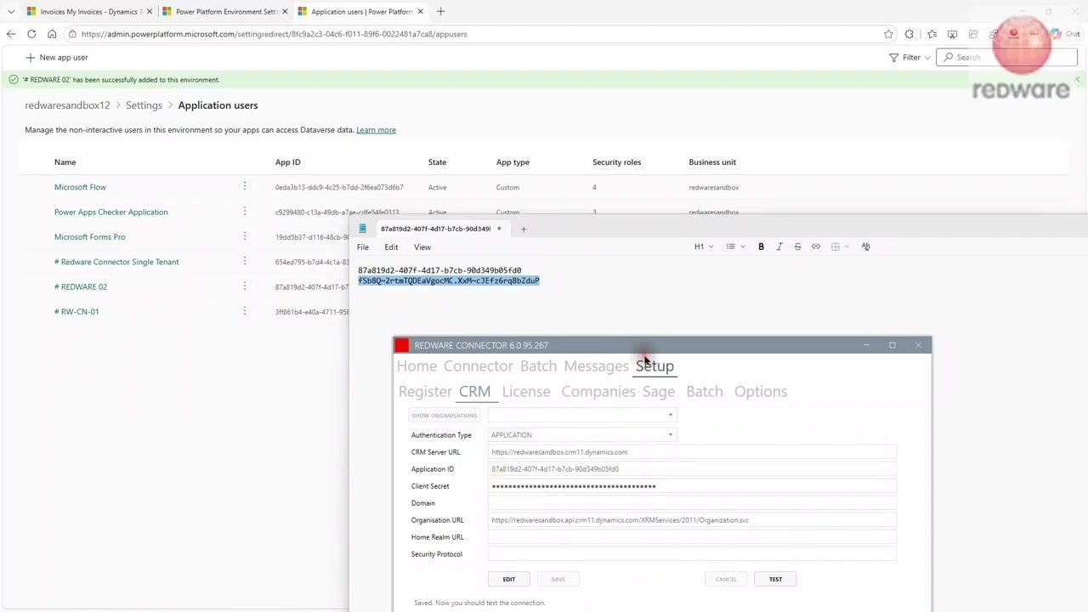
Task: Switch to the Connector tab
Action: coord(479,365)
